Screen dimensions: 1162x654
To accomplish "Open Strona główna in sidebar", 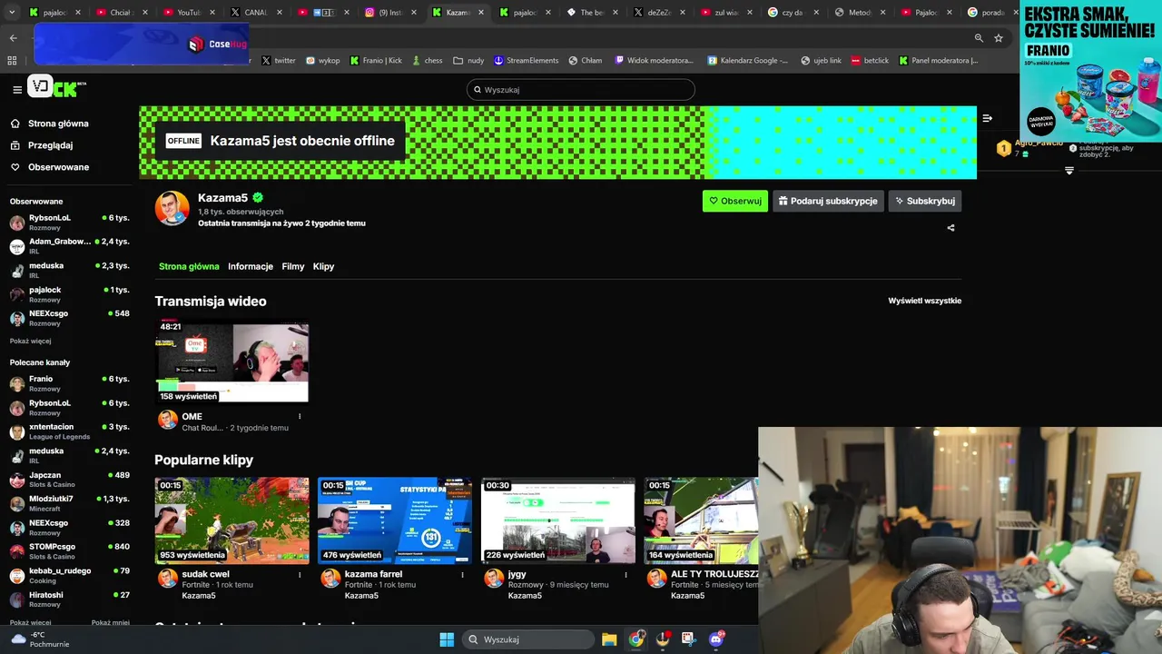I will point(58,124).
